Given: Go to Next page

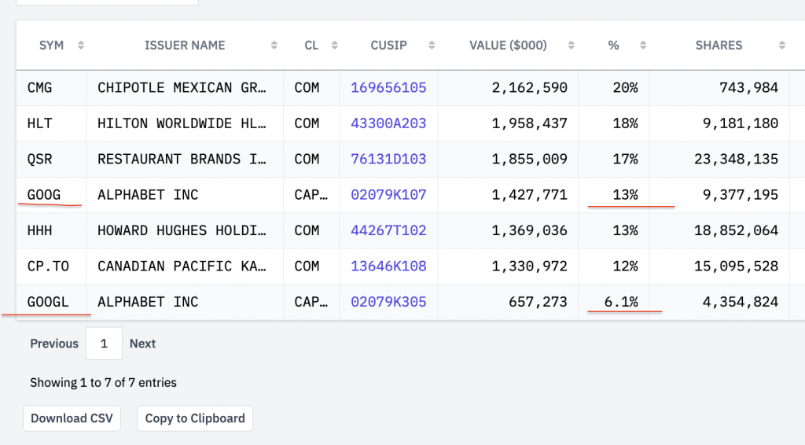Looking at the screenshot, I should [142, 344].
